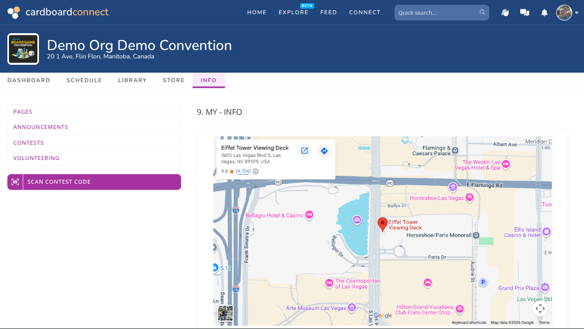Click Arte Museum Las Vegas marker
584x329 pixels.
pyautogui.click(x=352, y=307)
